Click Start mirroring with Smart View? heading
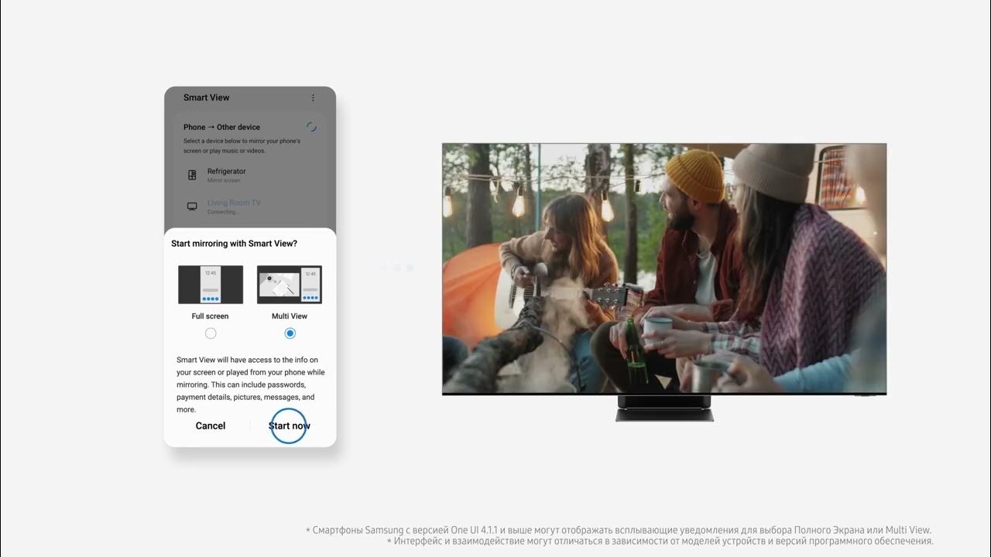 (x=234, y=244)
